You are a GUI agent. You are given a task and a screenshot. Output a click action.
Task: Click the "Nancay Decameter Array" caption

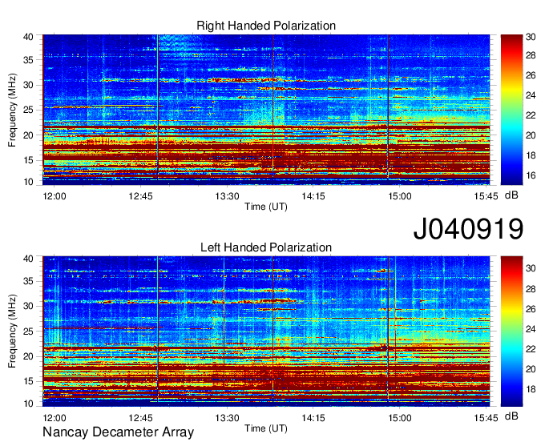(118, 432)
